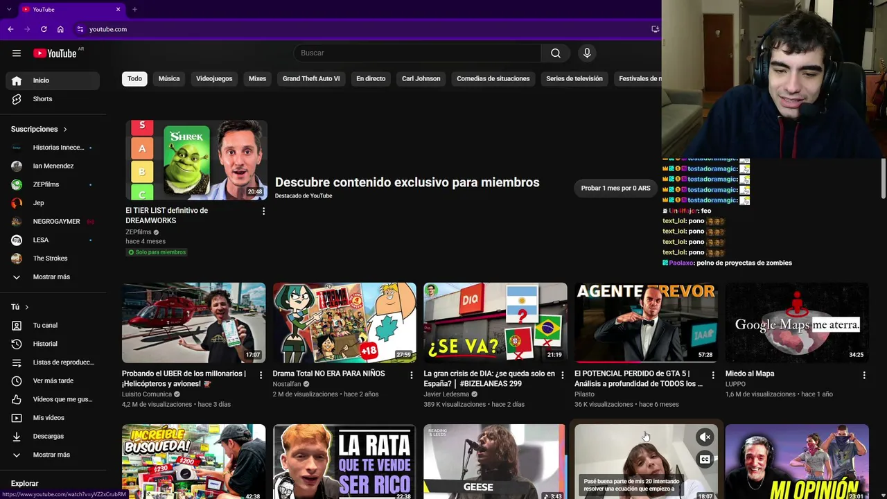
Task: Open the YouTube hamburger guide menu
Action: 17,53
